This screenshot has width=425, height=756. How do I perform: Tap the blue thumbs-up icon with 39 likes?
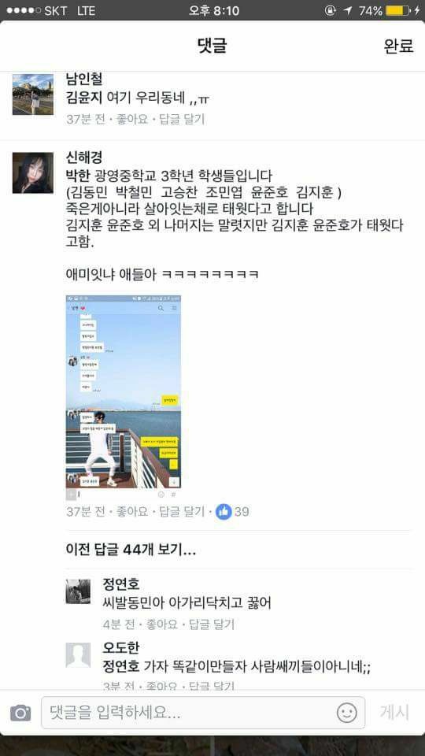[224, 512]
